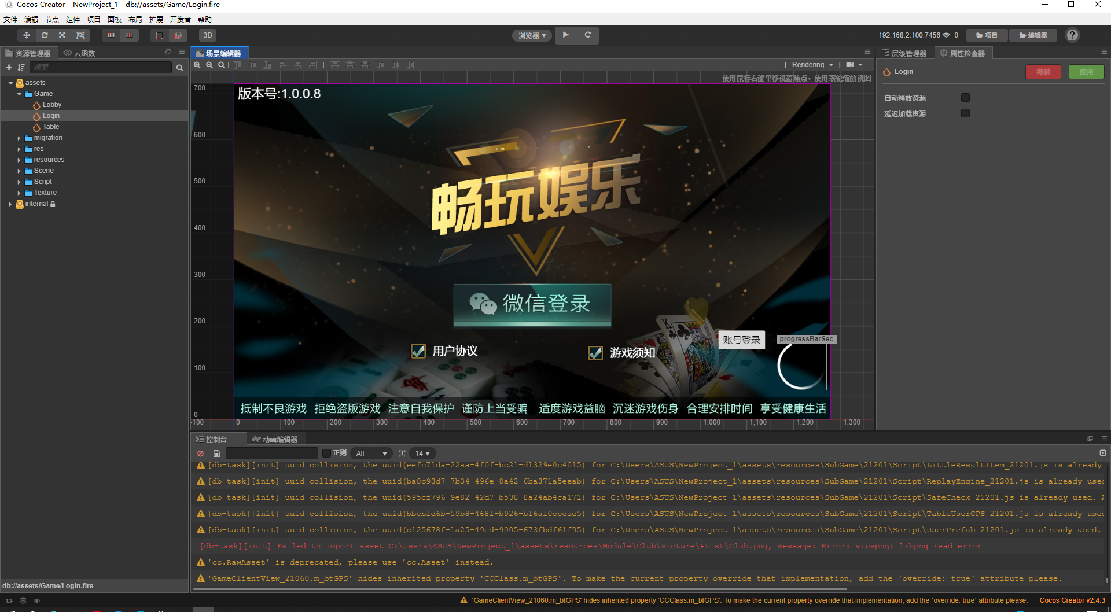
Task: Zoom in the scene editor
Action: point(197,65)
